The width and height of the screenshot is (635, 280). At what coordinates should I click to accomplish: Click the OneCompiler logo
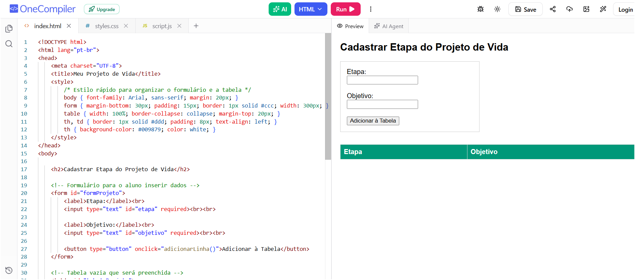click(x=43, y=9)
